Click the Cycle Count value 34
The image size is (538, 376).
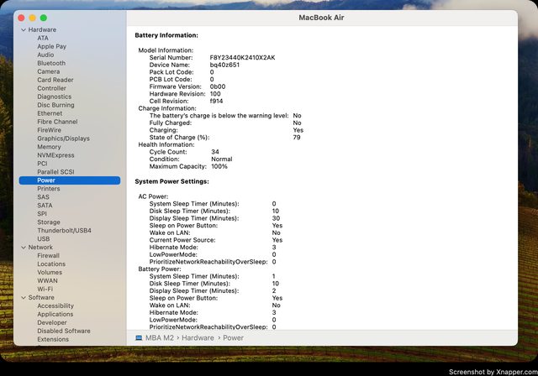click(215, 152)
